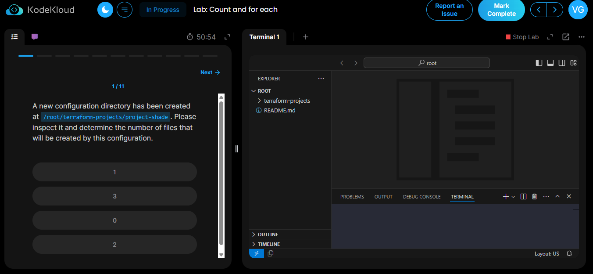Viewport: 593px width, 274px height.
Task: Switch to the task list tab
Action: (x=14, y=37)
